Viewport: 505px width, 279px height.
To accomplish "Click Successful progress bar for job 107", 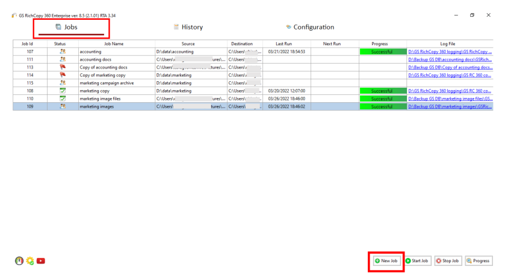I will click(383, 52).
